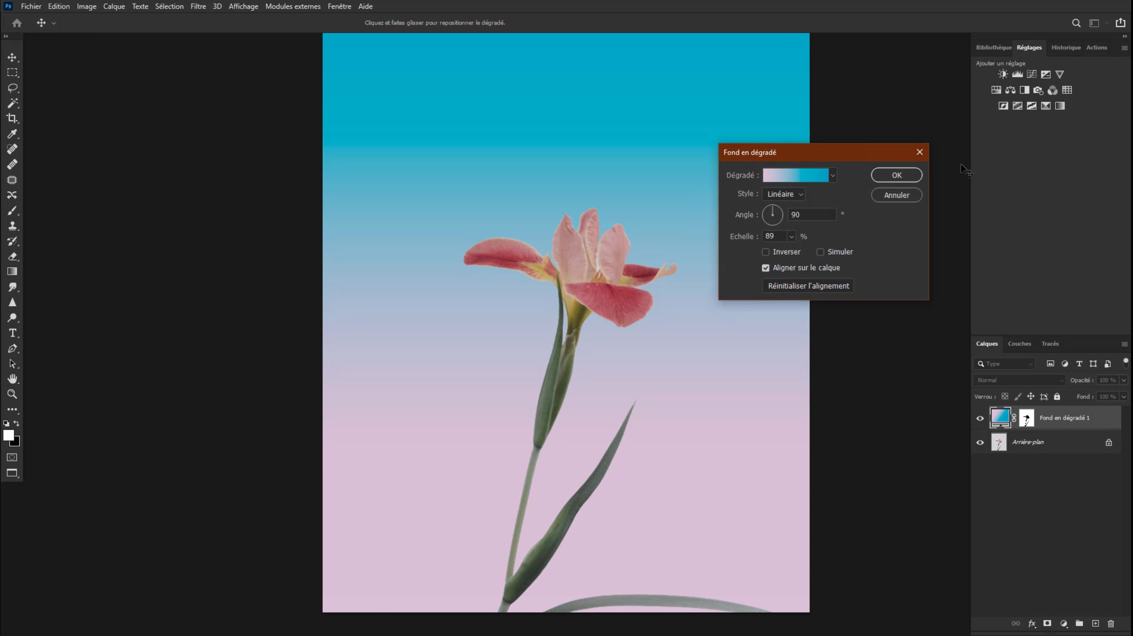Open the Opacité dropdown arrow
1133x636 pixels.
point(1124,380)
